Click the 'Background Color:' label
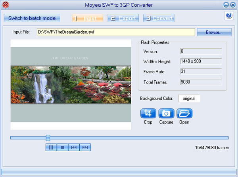Viewport: 238px width, 177px height. pos(157,99)
